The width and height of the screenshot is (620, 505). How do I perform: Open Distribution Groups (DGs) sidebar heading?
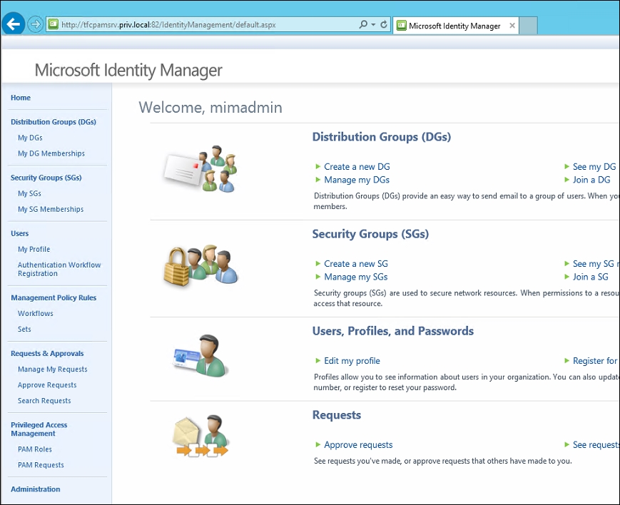54,122
